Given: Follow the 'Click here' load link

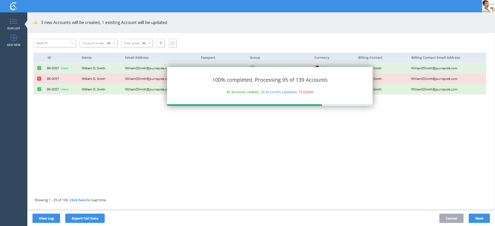Looking at the screenshot, I should coord(78,200).
